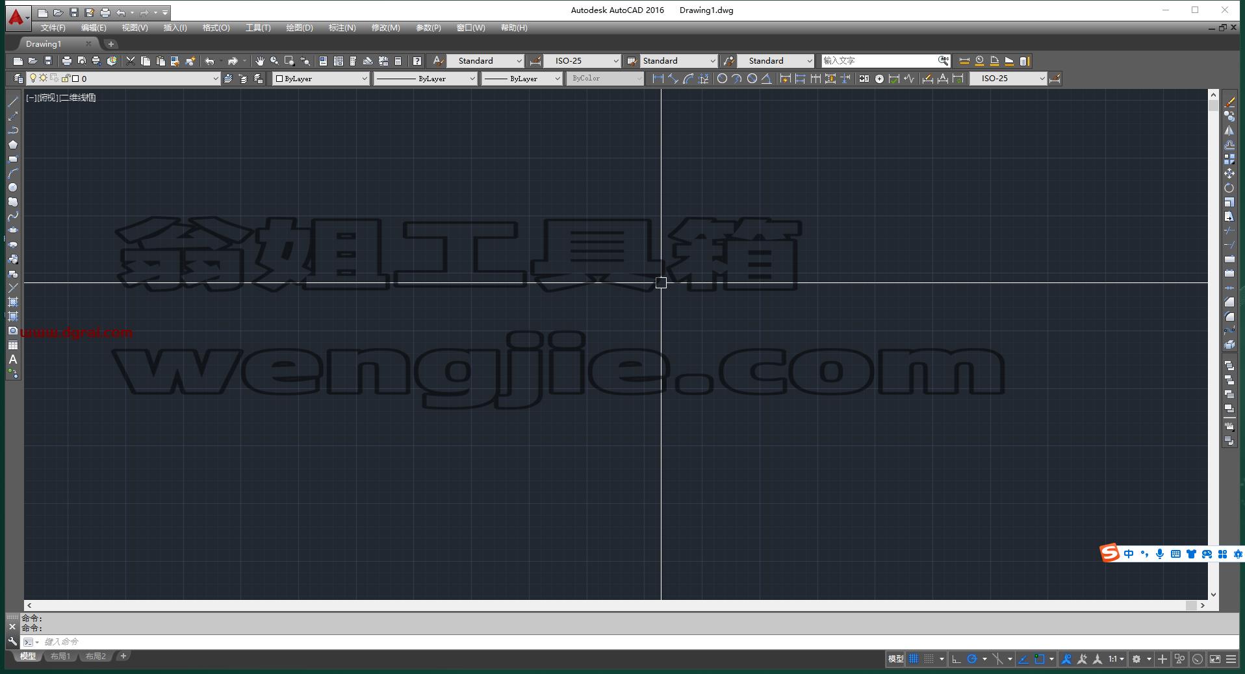Click the Pan hand tool icon
1245x674 pixels.
(x=260, y=61)
